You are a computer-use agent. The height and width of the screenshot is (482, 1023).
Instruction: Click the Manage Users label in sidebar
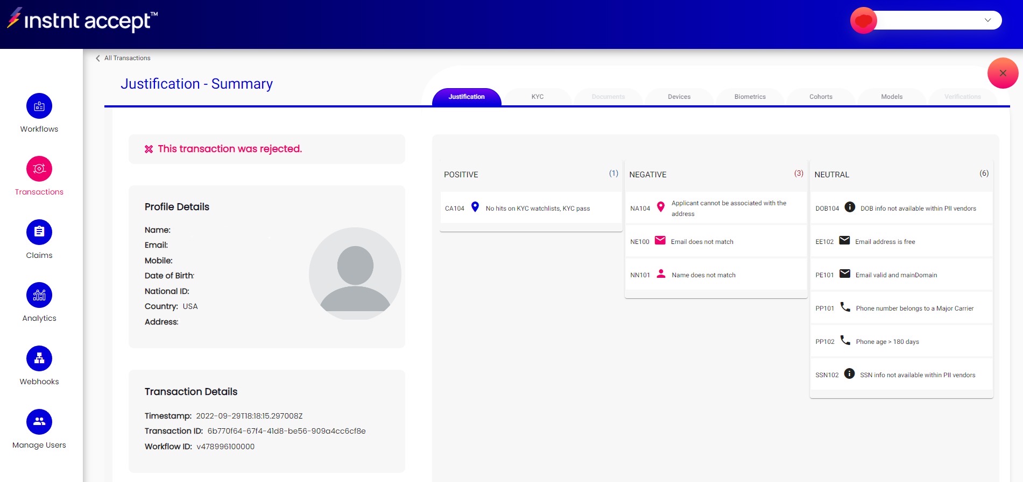point(39,445)
